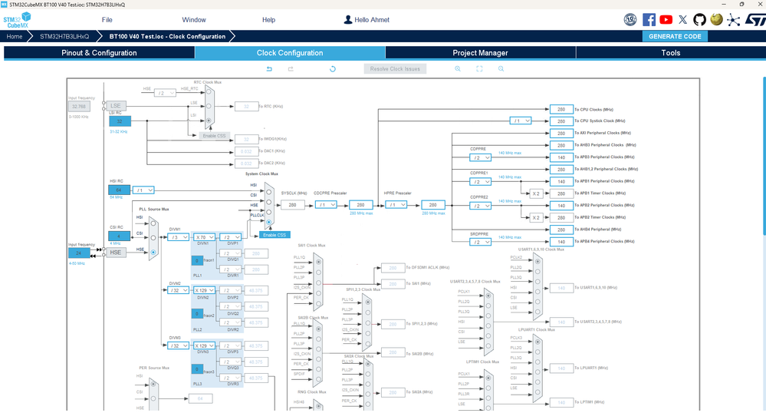
Task: Select HSI in System Clock Mux
Action: click(268, 191)
